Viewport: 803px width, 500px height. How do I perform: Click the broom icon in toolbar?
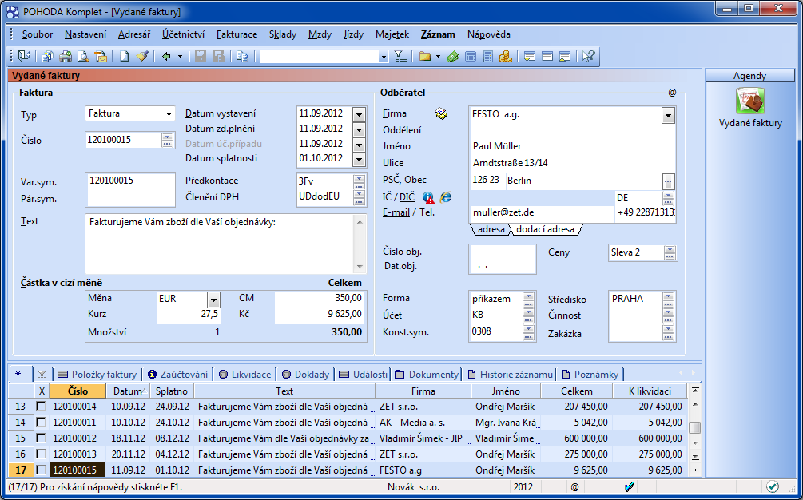point(142,56)
